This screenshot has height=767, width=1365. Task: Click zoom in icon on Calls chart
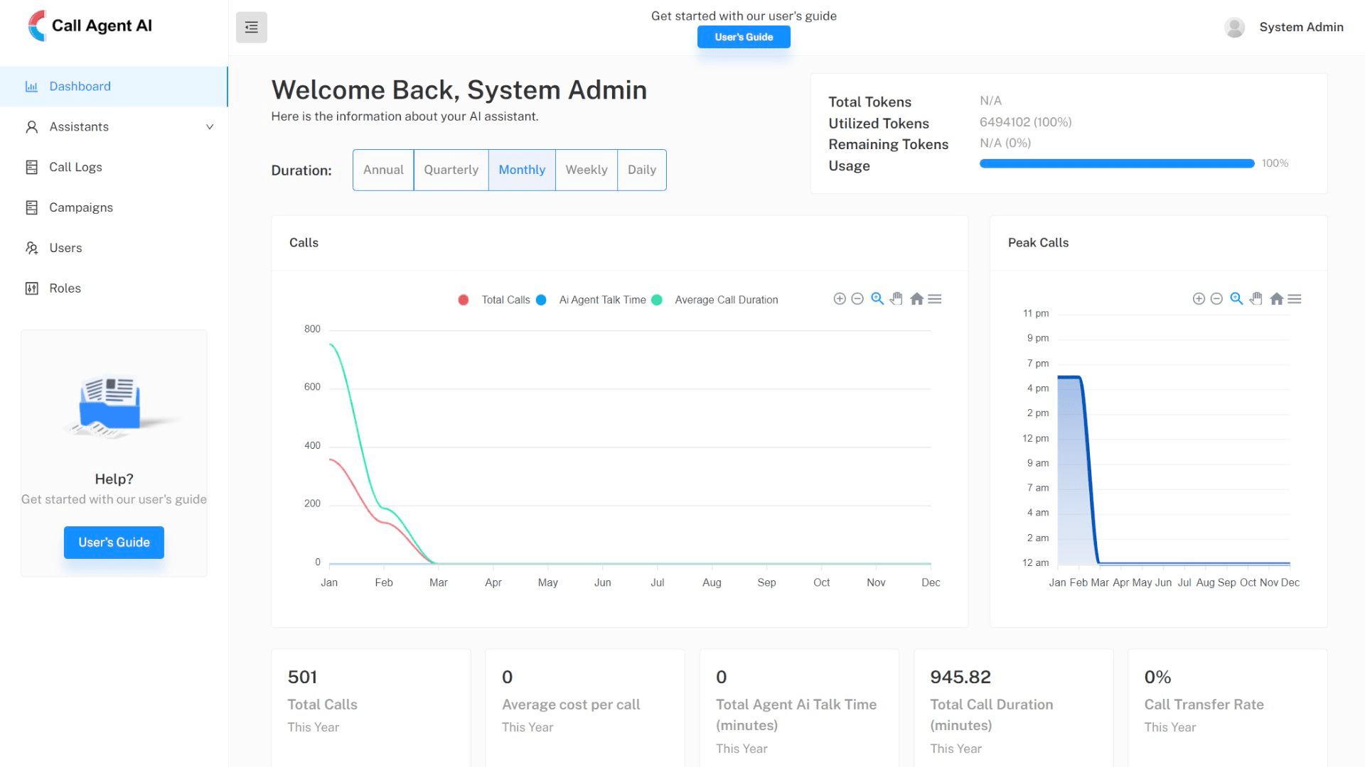(840, 299)
